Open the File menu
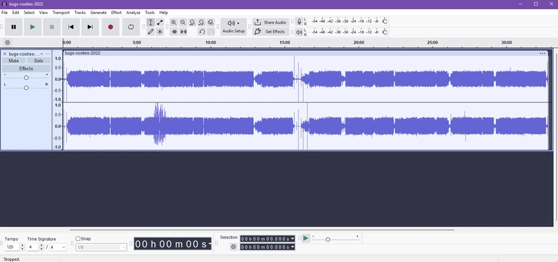This screenshot has width=558, height=262. click(x=4, y=13)
